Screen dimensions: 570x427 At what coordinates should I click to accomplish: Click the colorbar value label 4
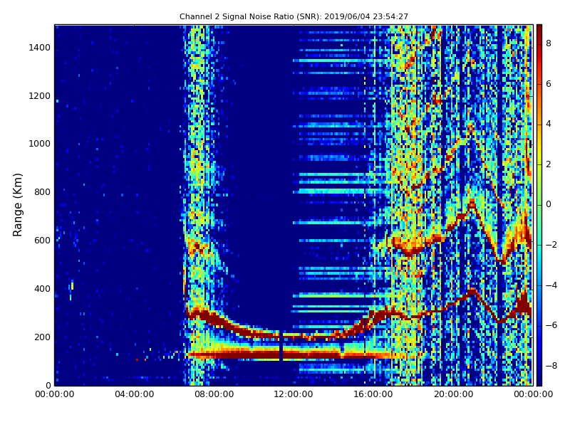tap(549, 124)
